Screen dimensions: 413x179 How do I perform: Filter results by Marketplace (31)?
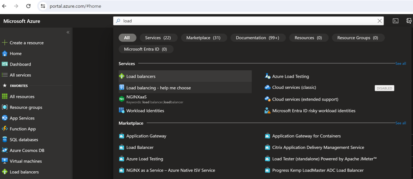(203, 38)
